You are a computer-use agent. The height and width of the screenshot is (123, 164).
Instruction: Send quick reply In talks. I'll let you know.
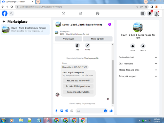click(78, 86)
